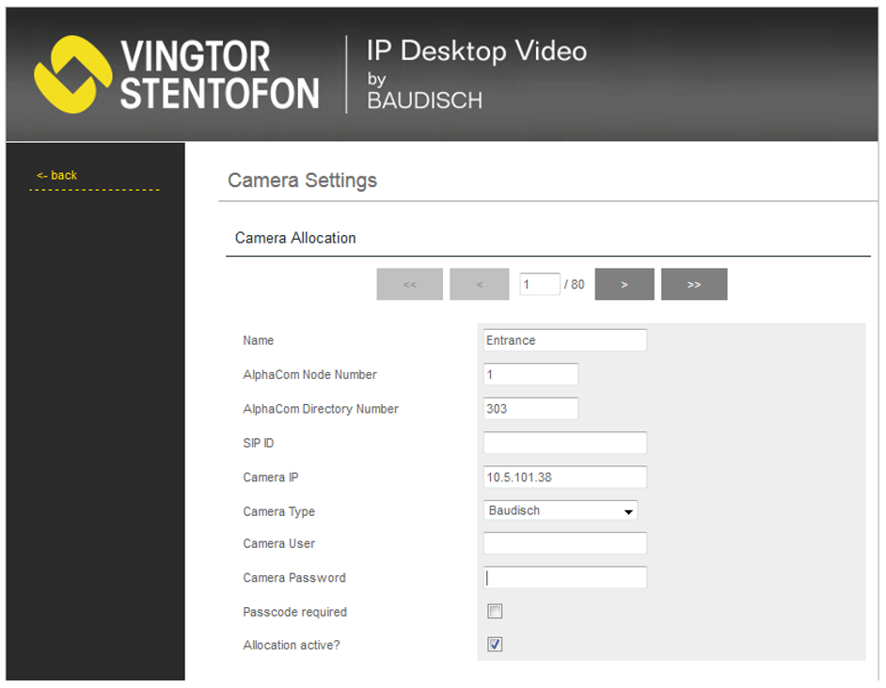
Task: Jump to first camera page with '<<' button
Action: coord(410,284)
